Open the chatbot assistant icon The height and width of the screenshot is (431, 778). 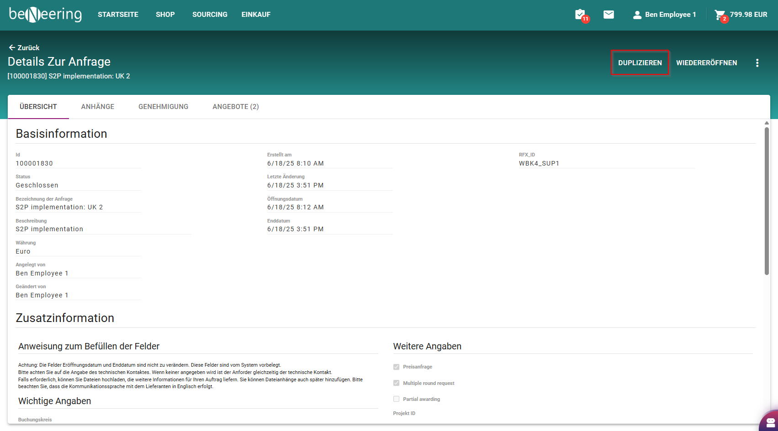(x=770, y=421)
